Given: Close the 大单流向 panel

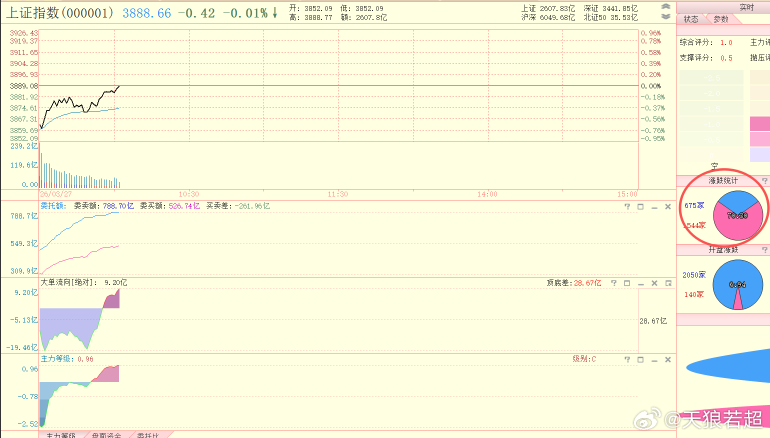Looking at the screenshot, I should point(654,283).
